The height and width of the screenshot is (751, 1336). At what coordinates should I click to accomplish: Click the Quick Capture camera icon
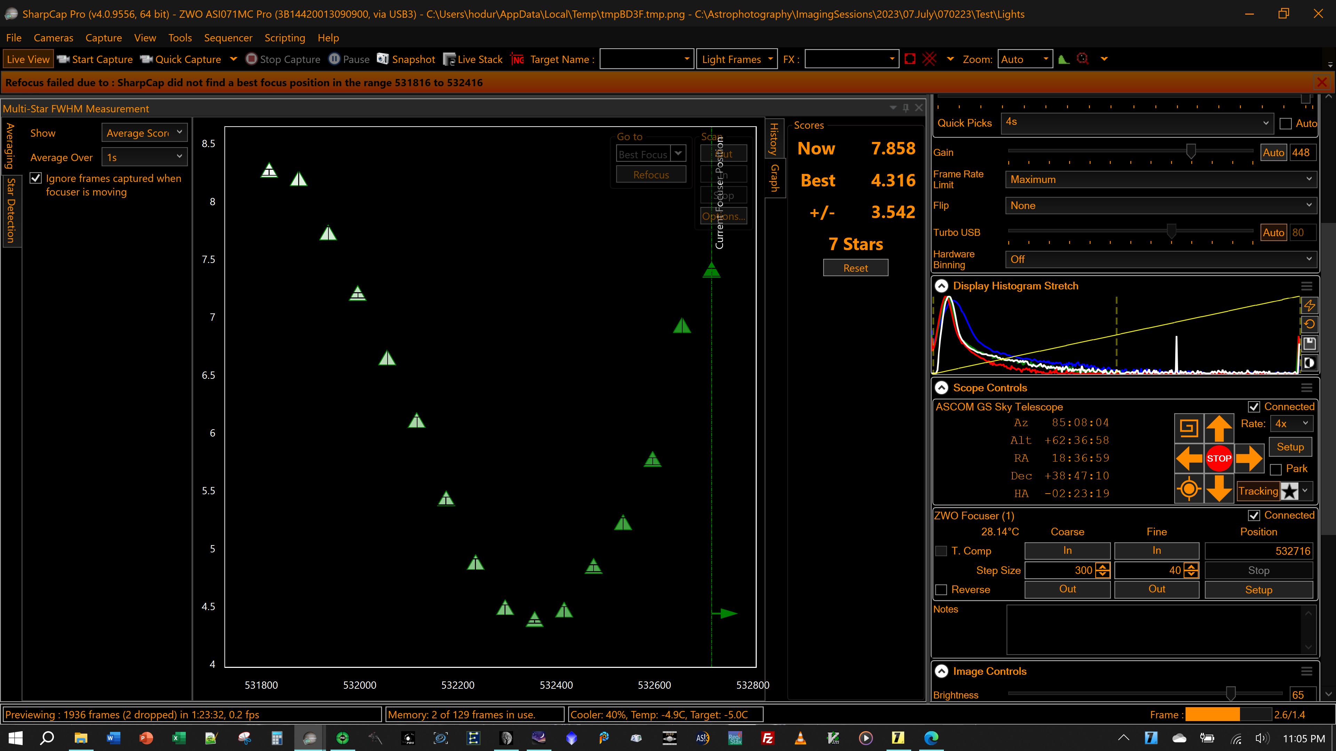[146, 59]
